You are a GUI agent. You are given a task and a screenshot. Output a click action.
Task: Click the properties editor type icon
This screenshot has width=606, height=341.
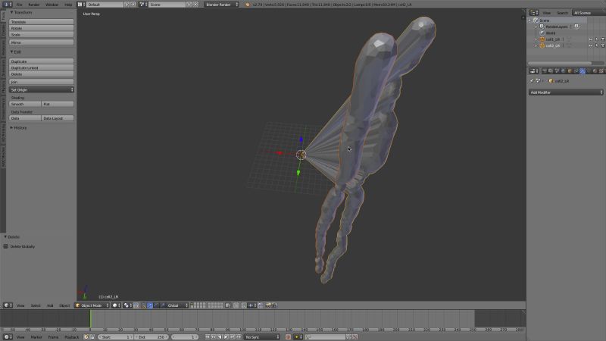click(x=534, y=71)
